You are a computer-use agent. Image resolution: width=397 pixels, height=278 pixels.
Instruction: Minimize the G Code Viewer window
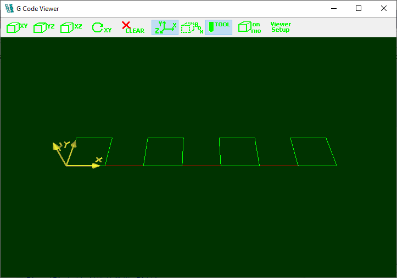click(333, 9)
